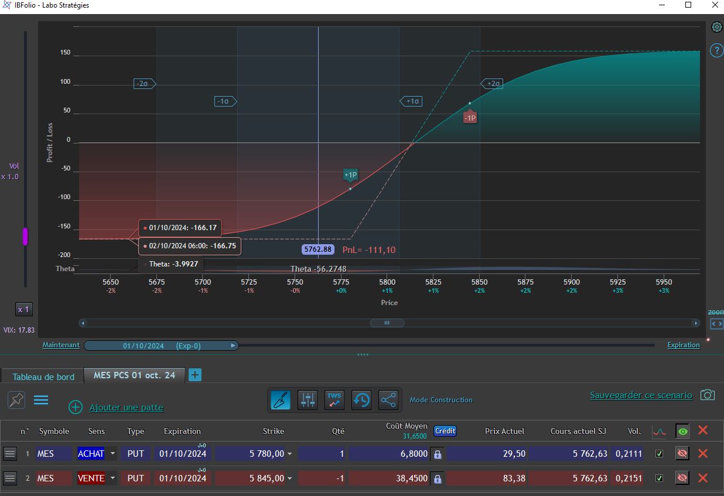
Task: Expand the ACHAT direction dropdown
Action: click(112, 454)
